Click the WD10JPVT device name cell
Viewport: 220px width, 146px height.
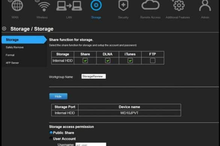129,113
